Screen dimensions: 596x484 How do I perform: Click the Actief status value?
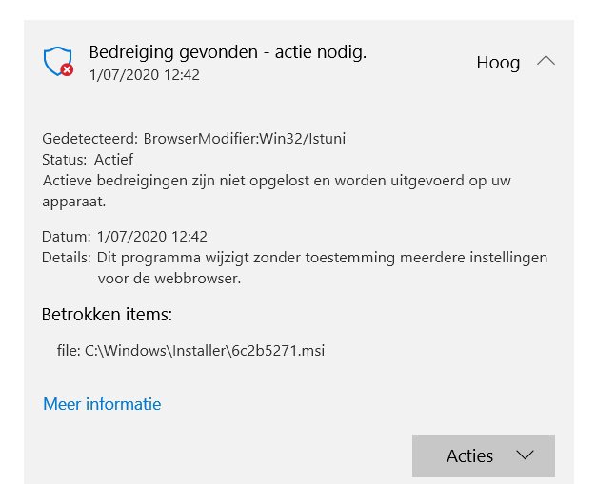pos(113,159)
